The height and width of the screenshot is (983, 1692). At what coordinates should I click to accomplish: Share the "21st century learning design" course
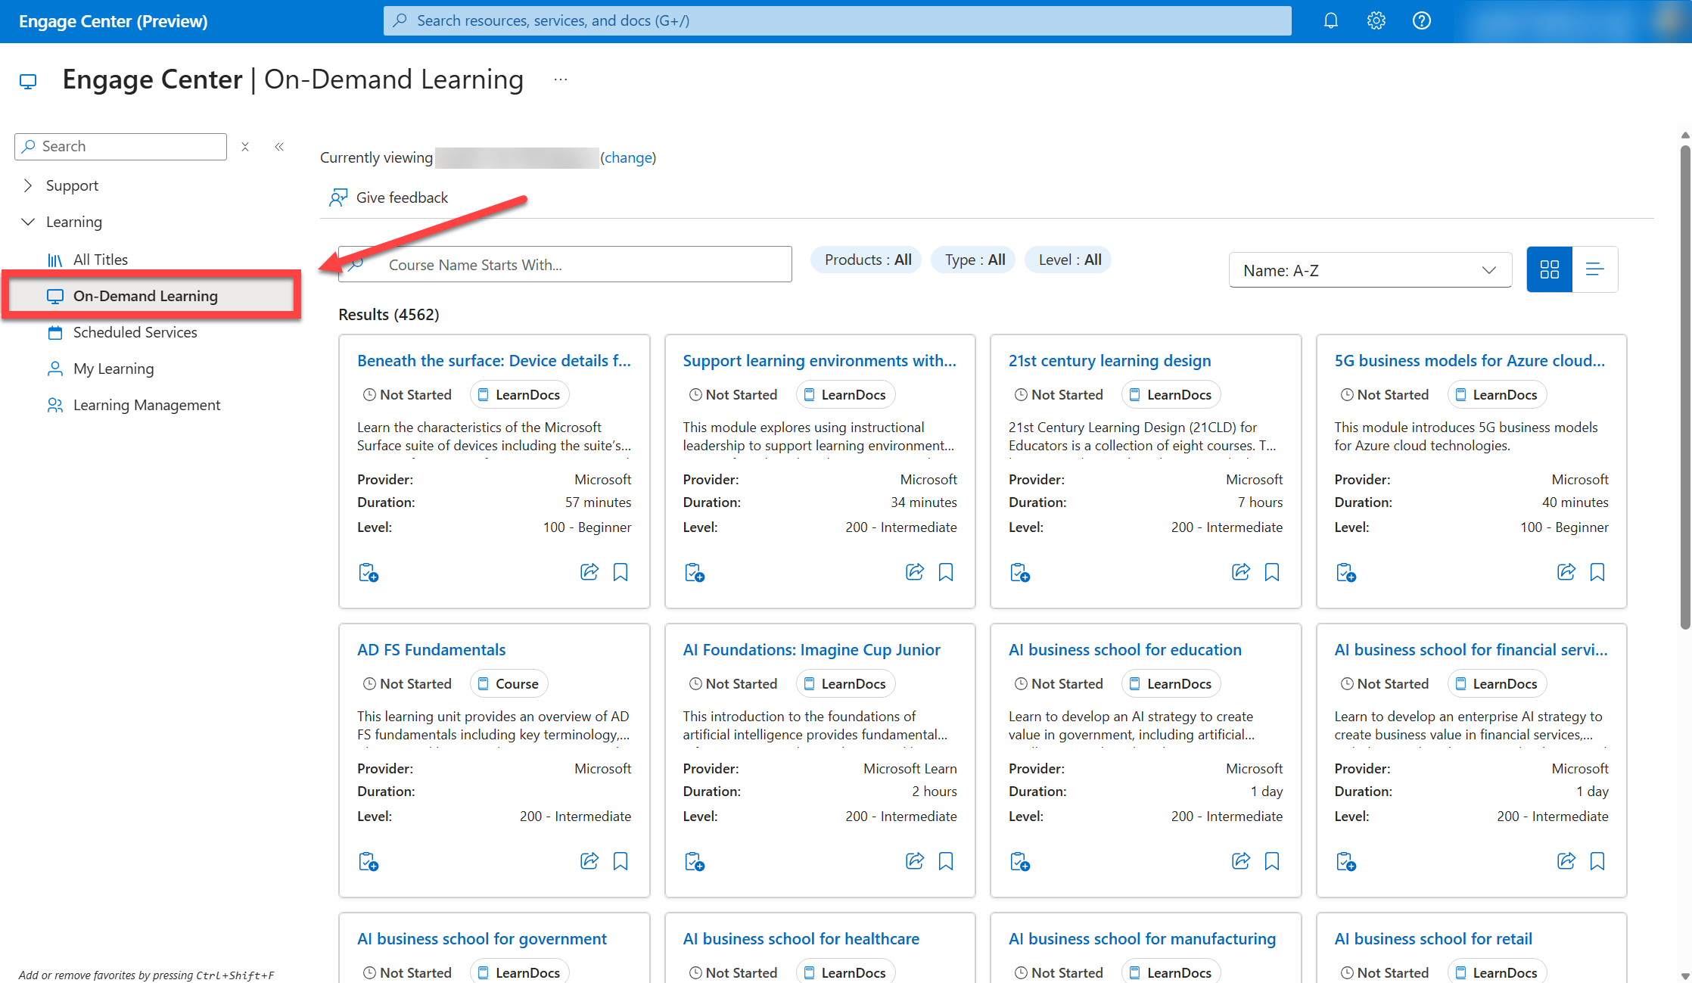[x=1240, y=572]
